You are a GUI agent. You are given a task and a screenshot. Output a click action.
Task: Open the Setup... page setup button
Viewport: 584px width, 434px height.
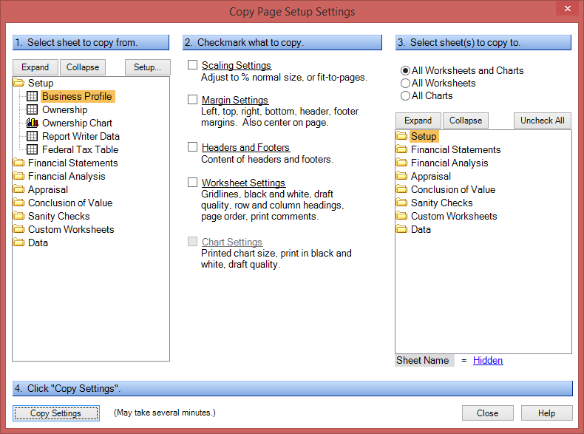(148, 67)
